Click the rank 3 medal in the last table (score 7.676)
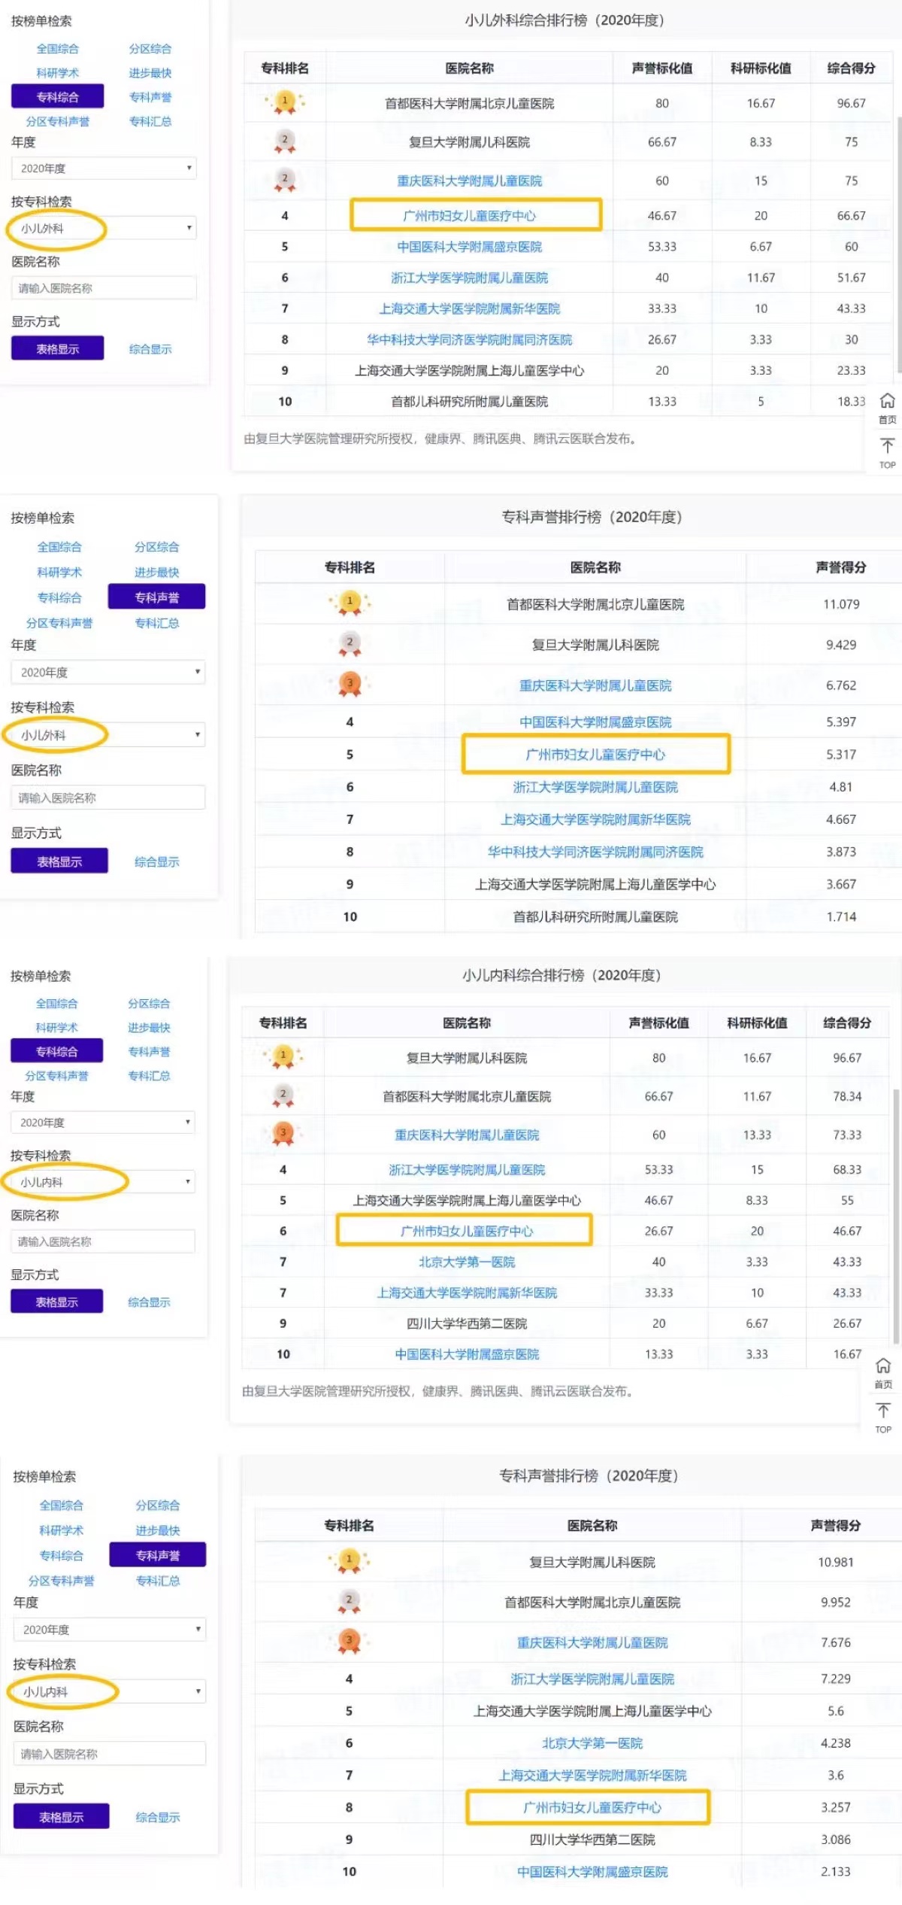 coord(349,1642)
